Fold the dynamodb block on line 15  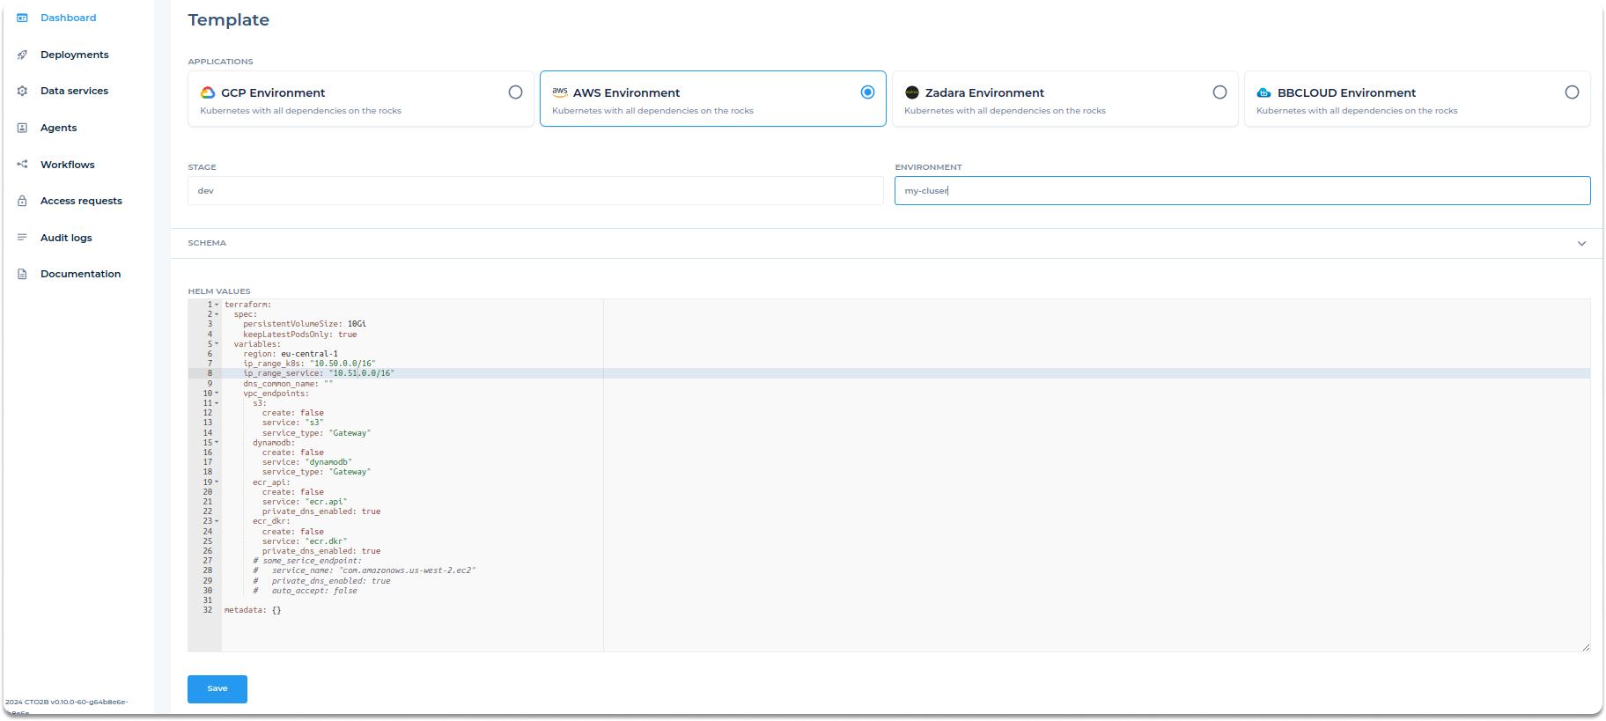coord(217,443)
